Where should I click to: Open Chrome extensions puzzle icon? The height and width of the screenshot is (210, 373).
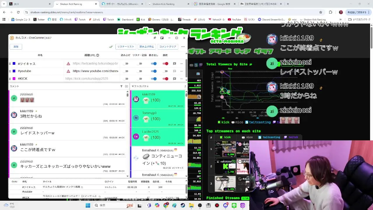click(330, 12)
